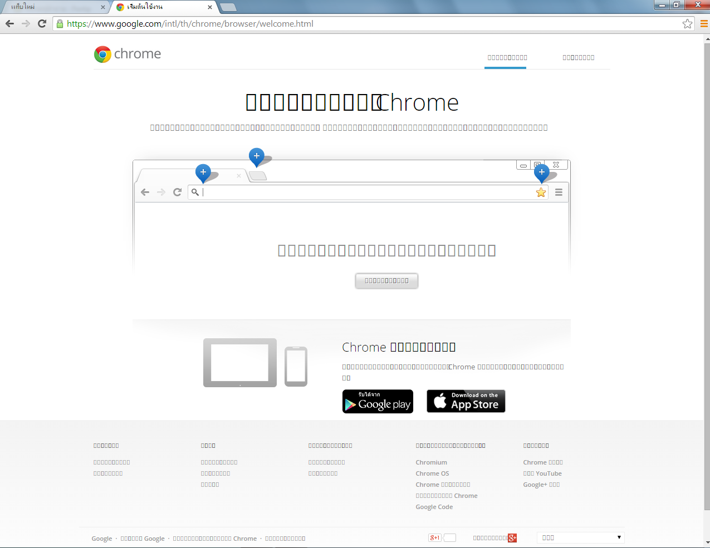This screenshot has width=710, height=548.
Task: Click the Google Play download badge
Action: click(x=378, y=401)
